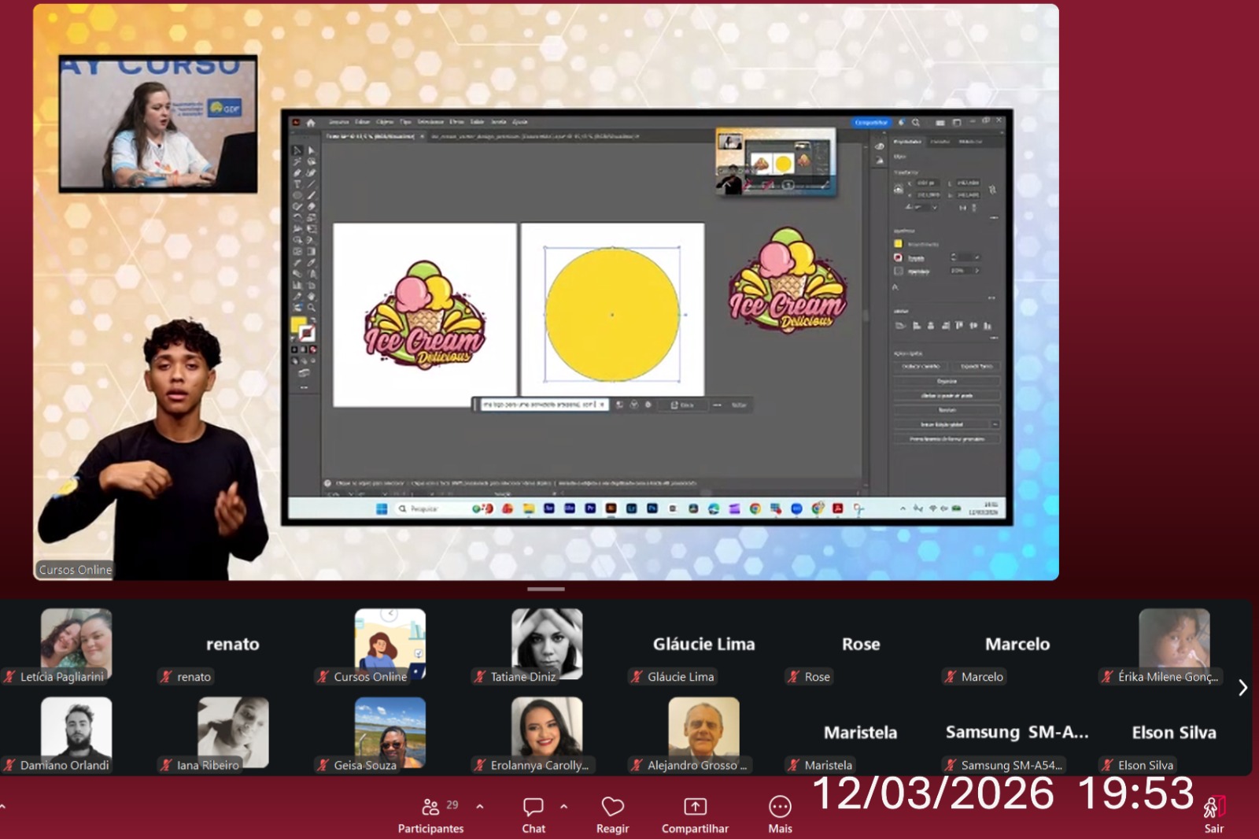The width and height of the screenshot is (1259, 839).
Task: Click Sair to leave the meeting
Action: 1214,815
